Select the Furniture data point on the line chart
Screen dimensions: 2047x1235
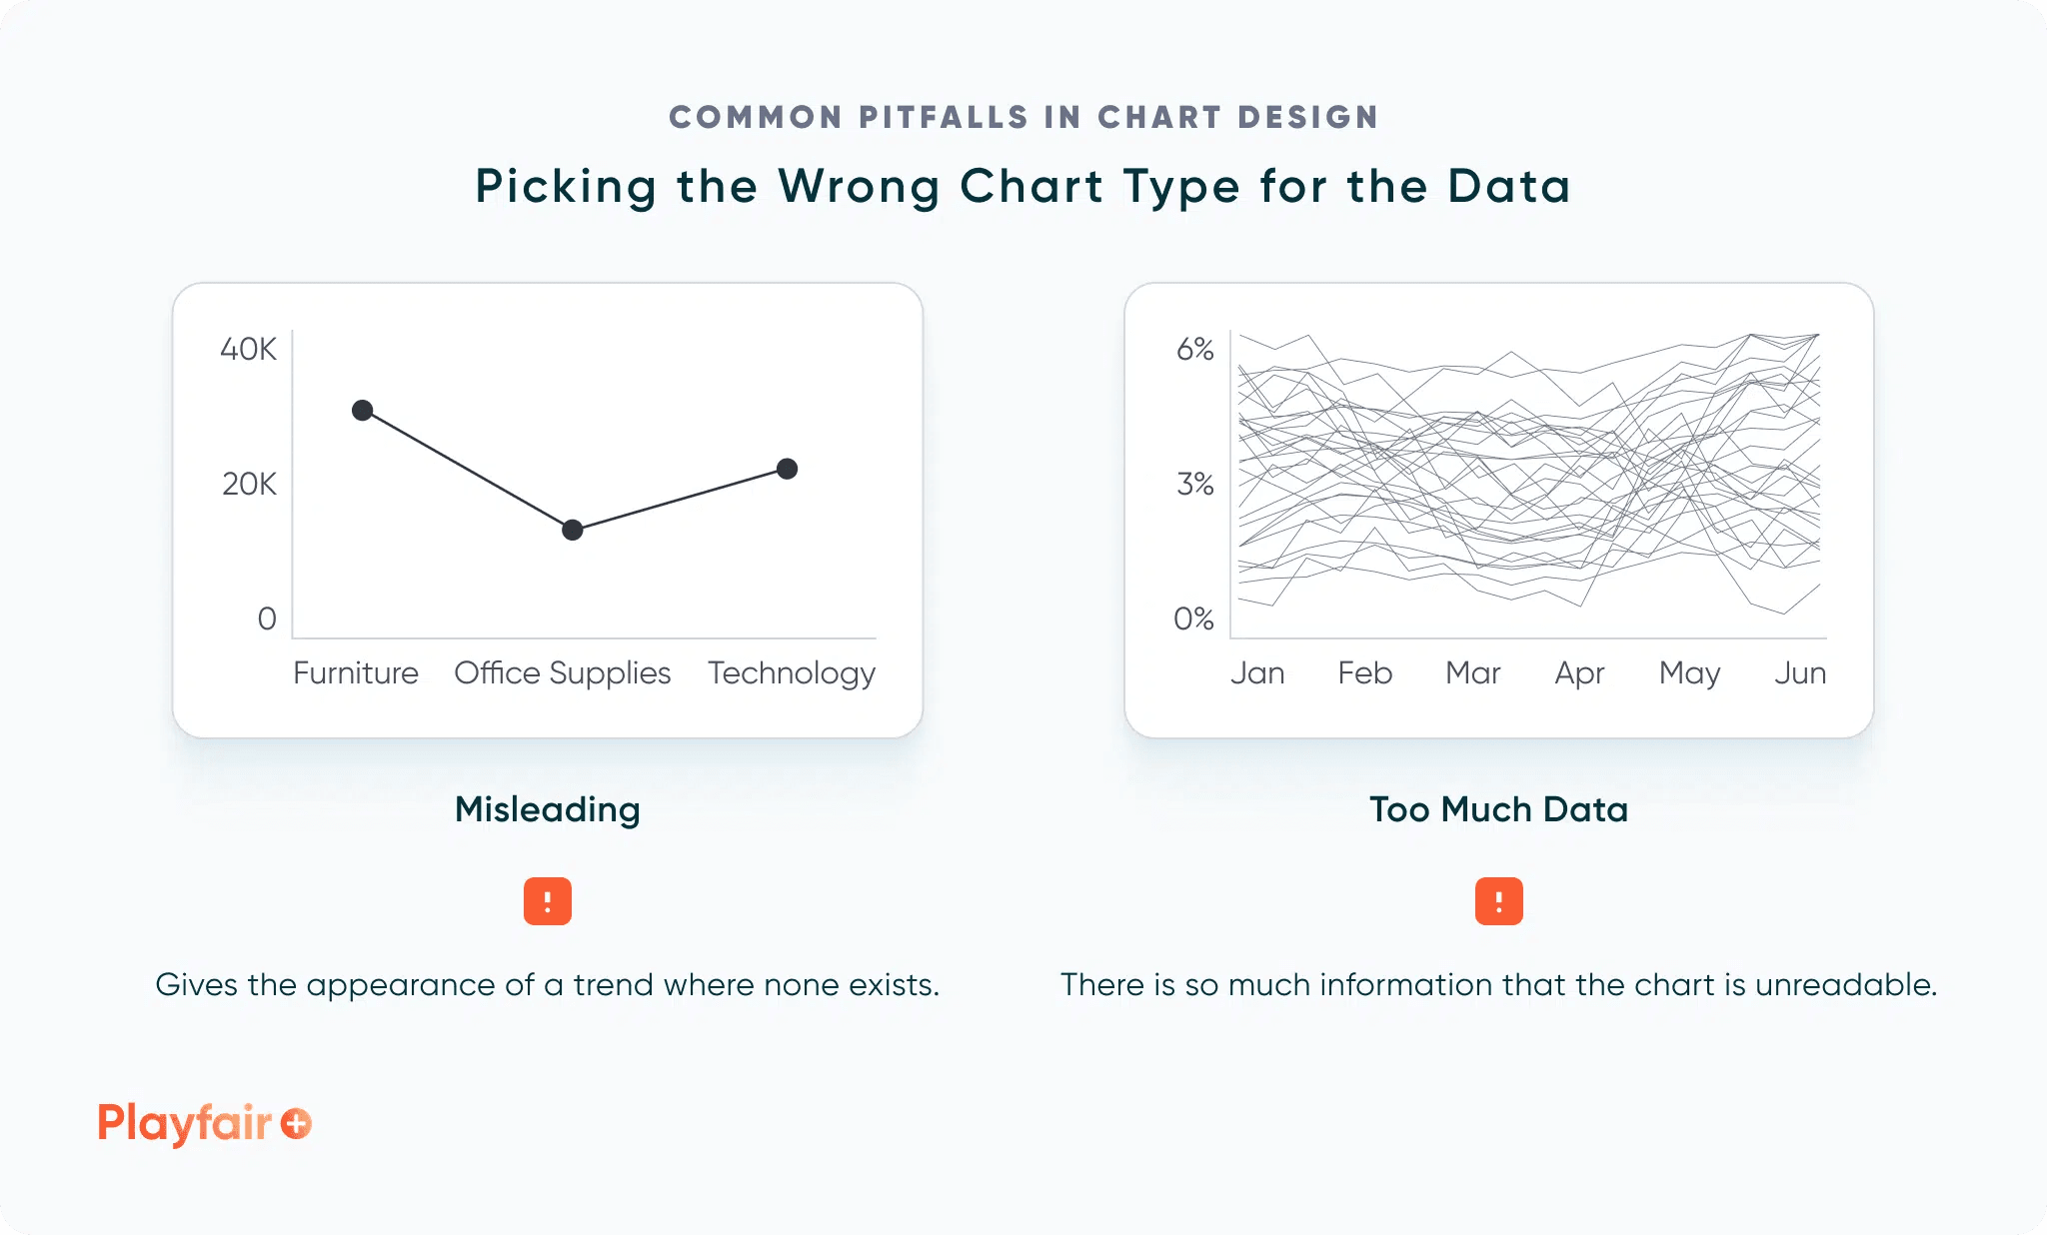[x=363, y=411]
